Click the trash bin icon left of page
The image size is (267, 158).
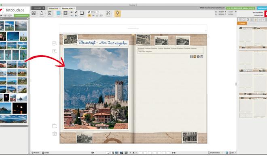coord(55,134)
